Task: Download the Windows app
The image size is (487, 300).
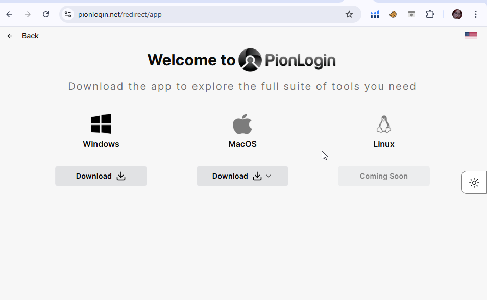Action: coord(101,176)
